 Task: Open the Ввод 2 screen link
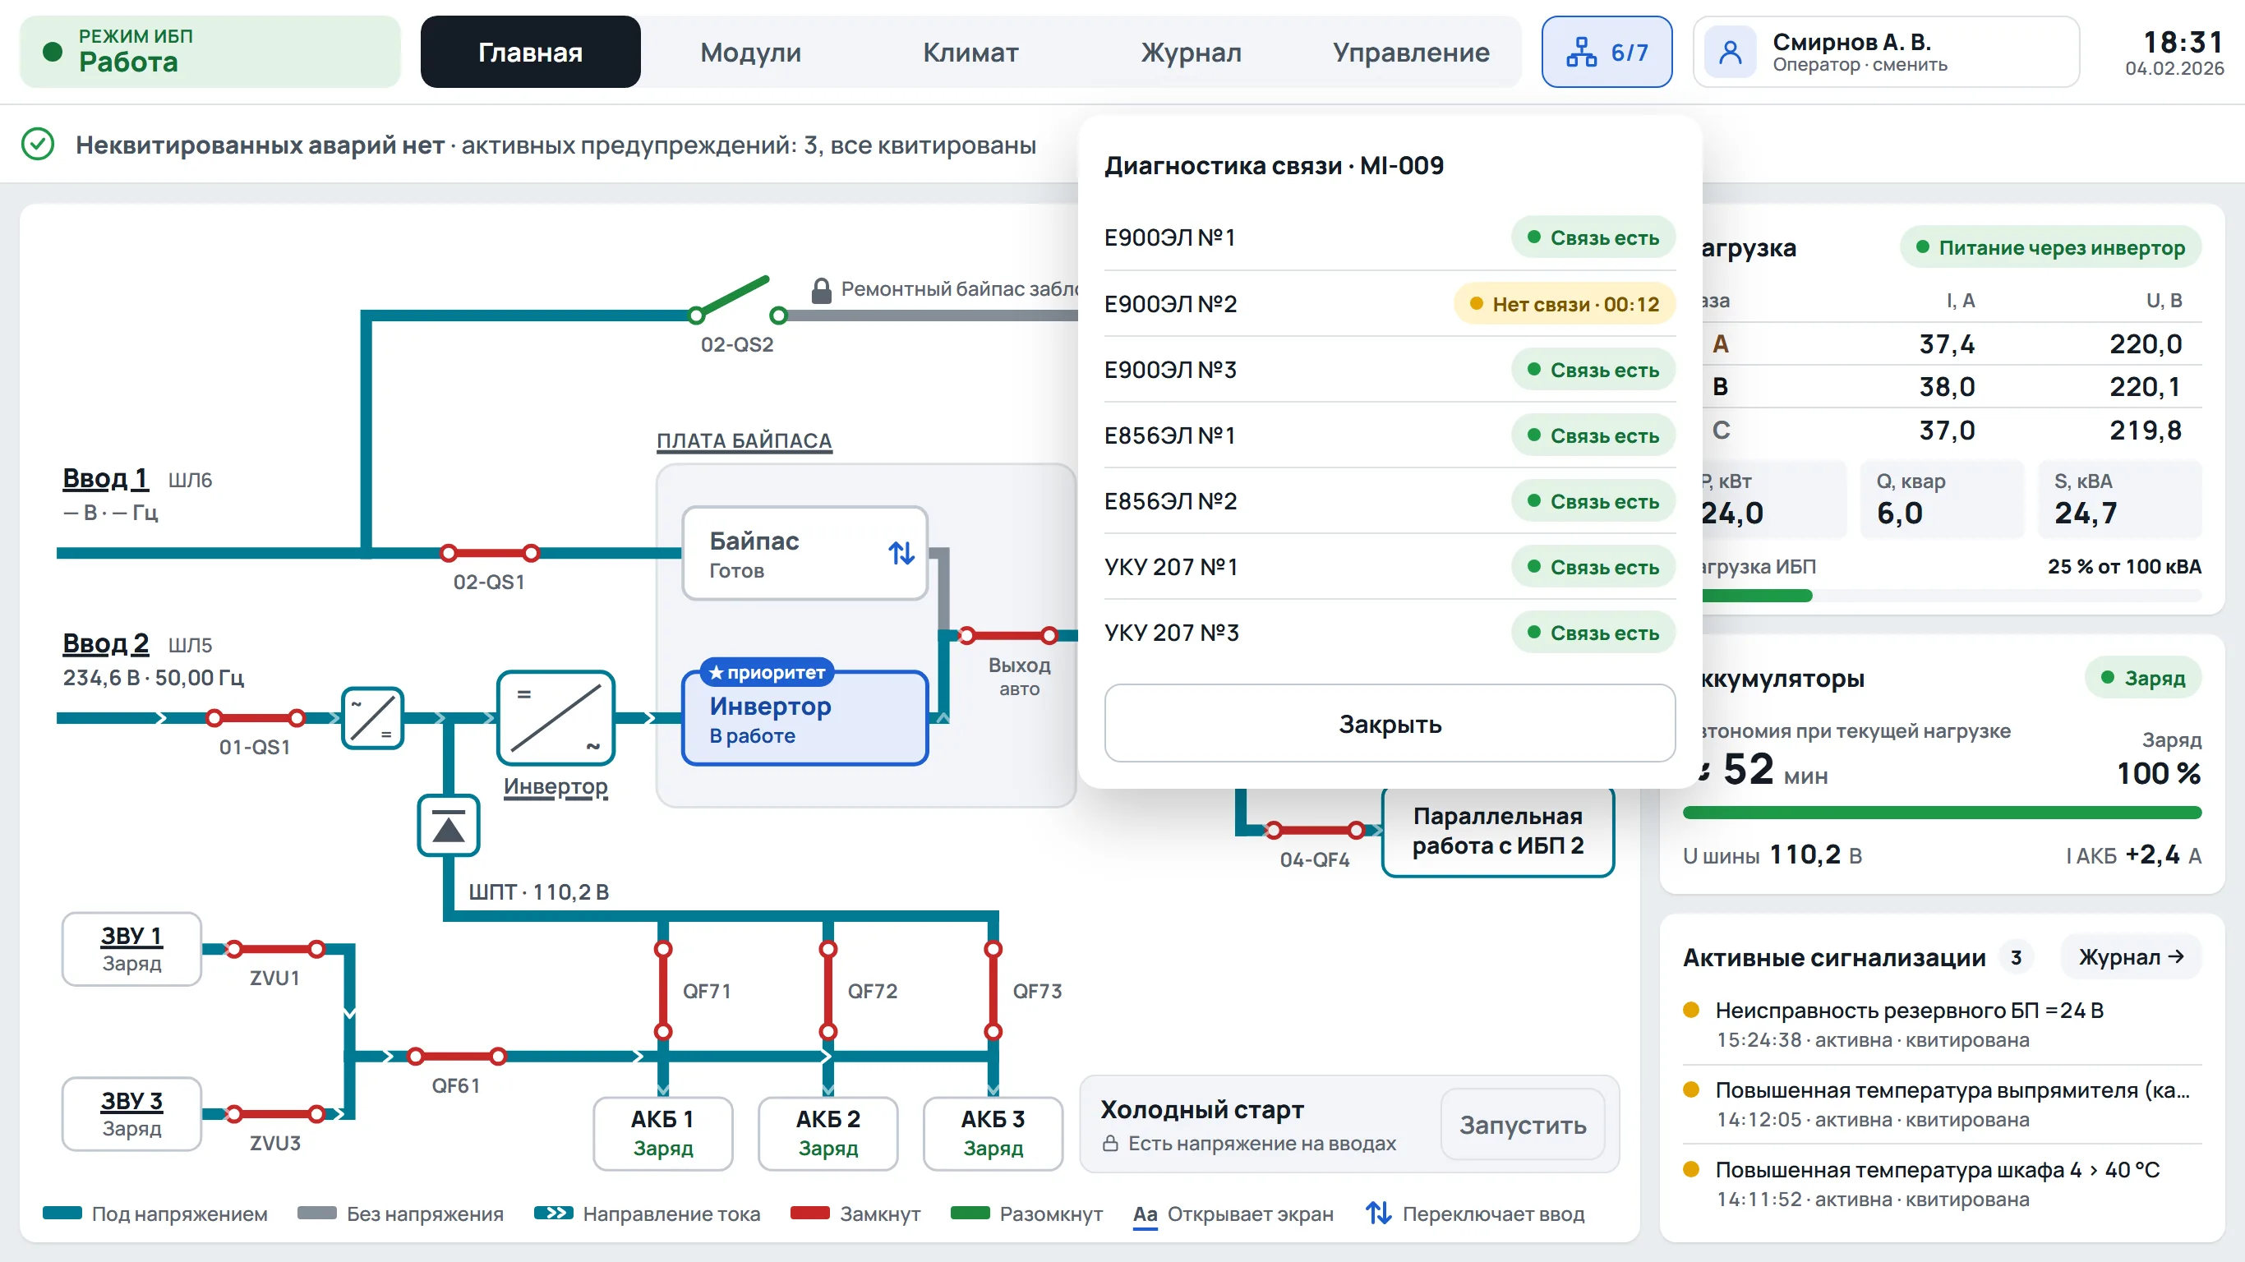point(105,643)
